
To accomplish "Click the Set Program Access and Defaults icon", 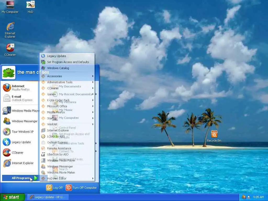I will point(43,62).
